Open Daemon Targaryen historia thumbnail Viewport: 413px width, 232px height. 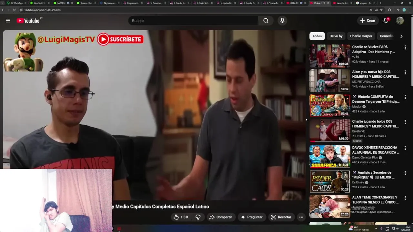click(330, 105)
